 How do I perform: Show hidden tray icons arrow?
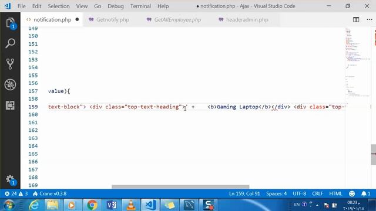click(317, 205)
